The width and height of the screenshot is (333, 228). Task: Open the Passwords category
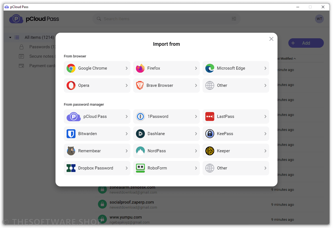[x=42, y=47]
